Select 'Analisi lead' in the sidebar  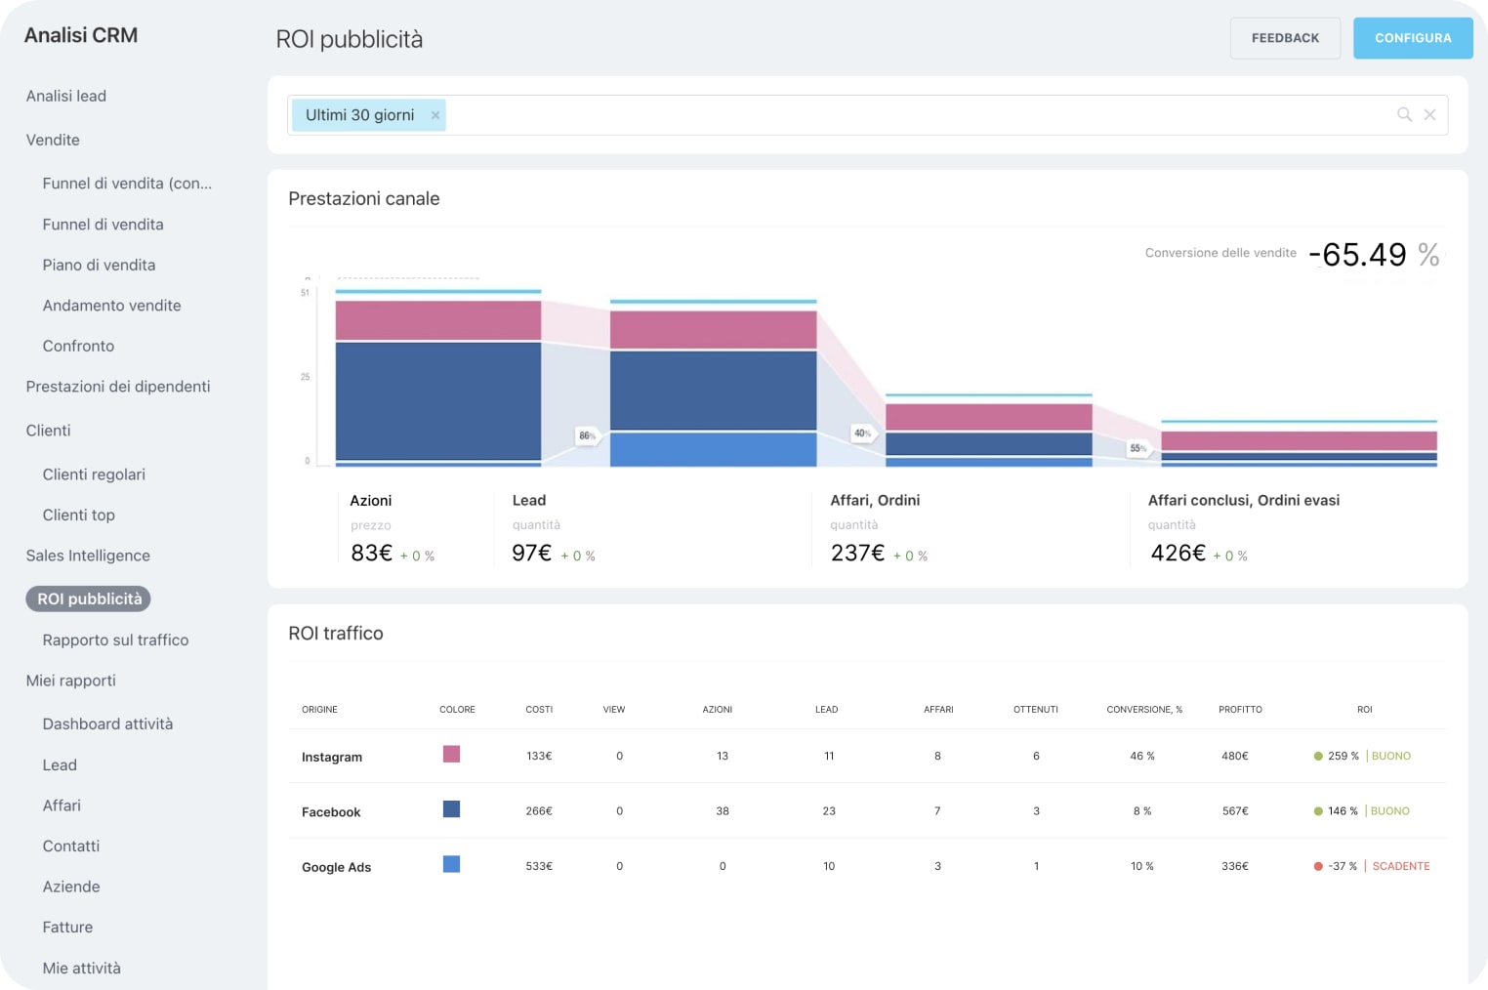65,96
